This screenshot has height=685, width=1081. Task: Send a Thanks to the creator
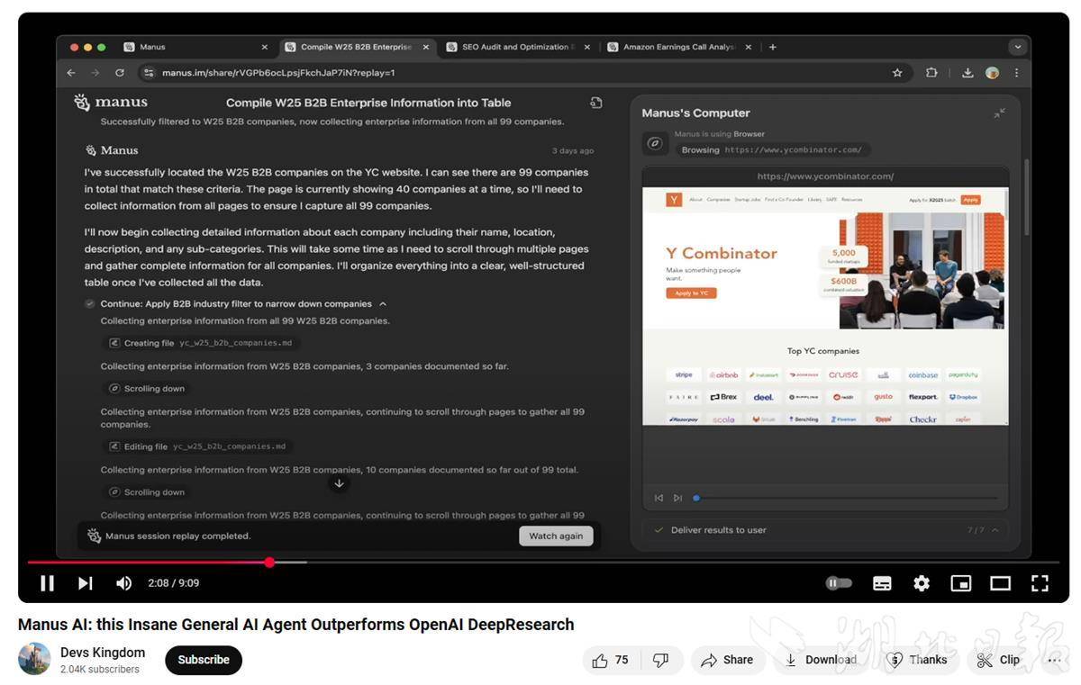[x=917, y=660]
